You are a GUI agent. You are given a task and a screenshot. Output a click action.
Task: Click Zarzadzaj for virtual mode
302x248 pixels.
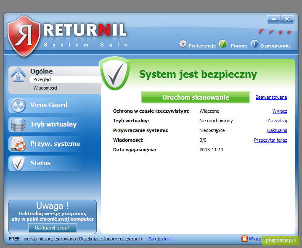point(277,121)
